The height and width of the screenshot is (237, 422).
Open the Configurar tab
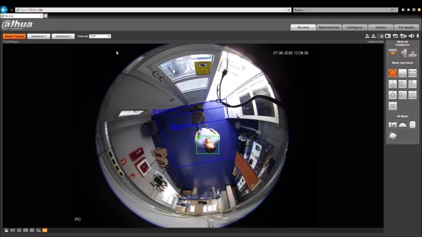(x=355, y=27)
